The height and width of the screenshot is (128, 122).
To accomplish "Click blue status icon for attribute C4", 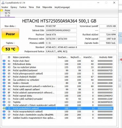I will (4, 105).
